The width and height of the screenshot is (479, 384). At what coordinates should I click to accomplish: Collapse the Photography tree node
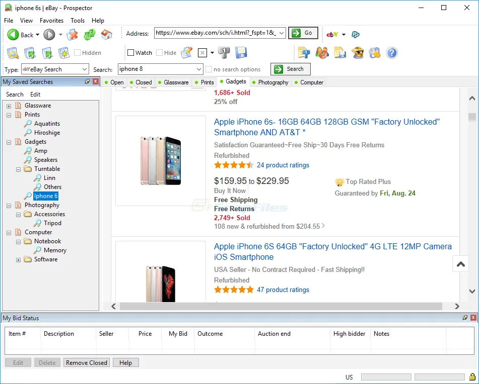(9, 206)
